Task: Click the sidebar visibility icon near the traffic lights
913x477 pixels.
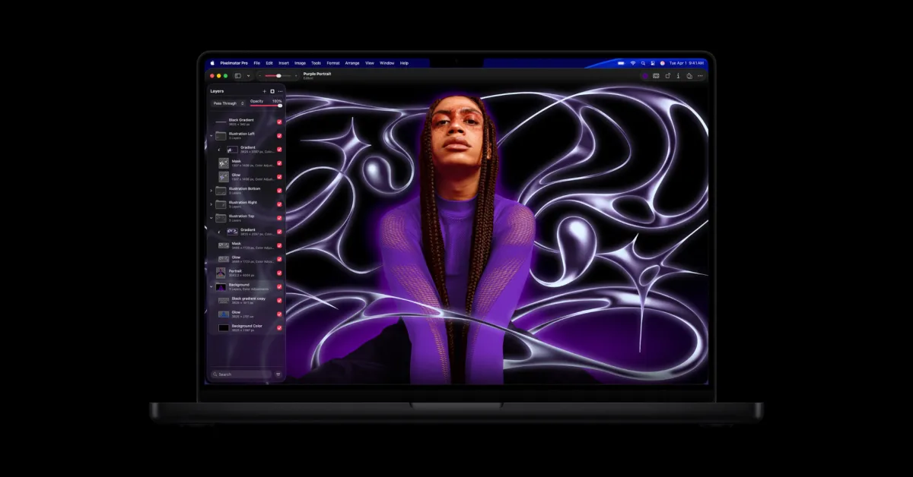Action: (237, 75)
